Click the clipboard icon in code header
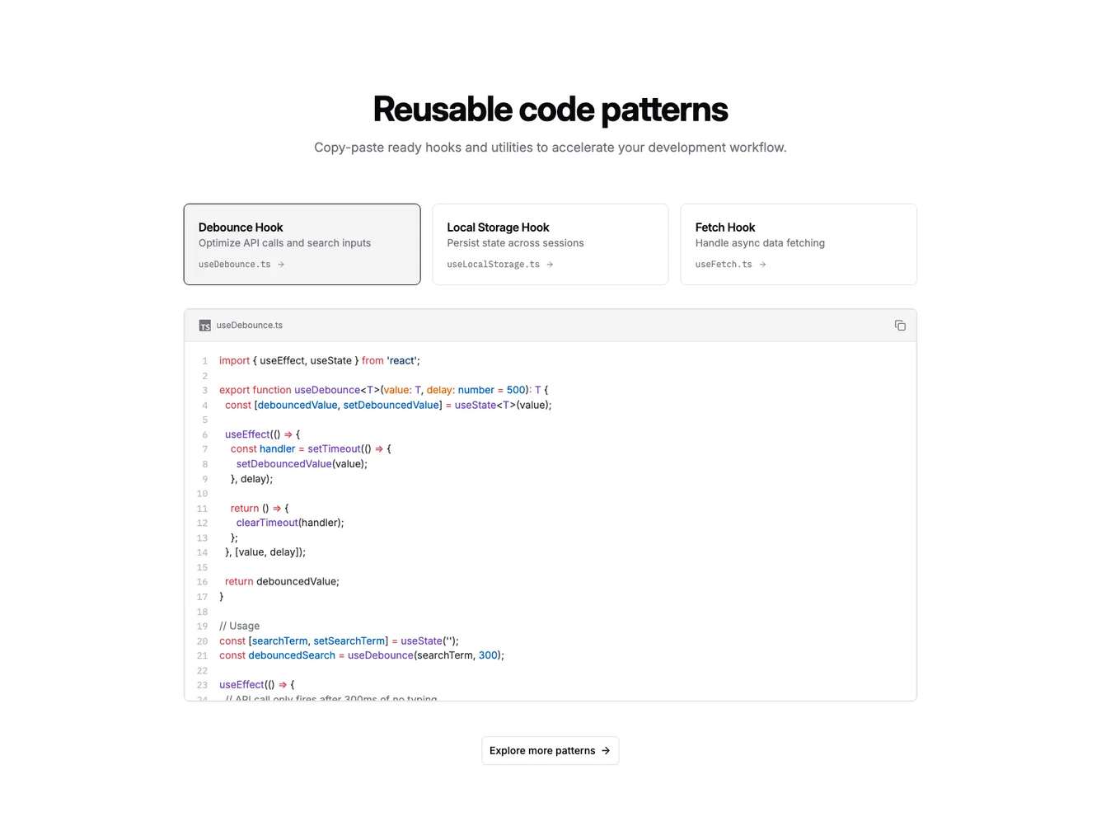The width and height of the screenshot is (1101, 826). (900, 325)
